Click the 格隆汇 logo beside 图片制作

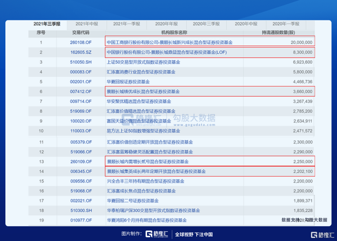157,234
